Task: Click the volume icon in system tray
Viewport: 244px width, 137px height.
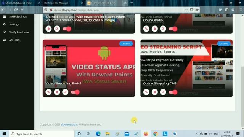Action: click(210, 134)
